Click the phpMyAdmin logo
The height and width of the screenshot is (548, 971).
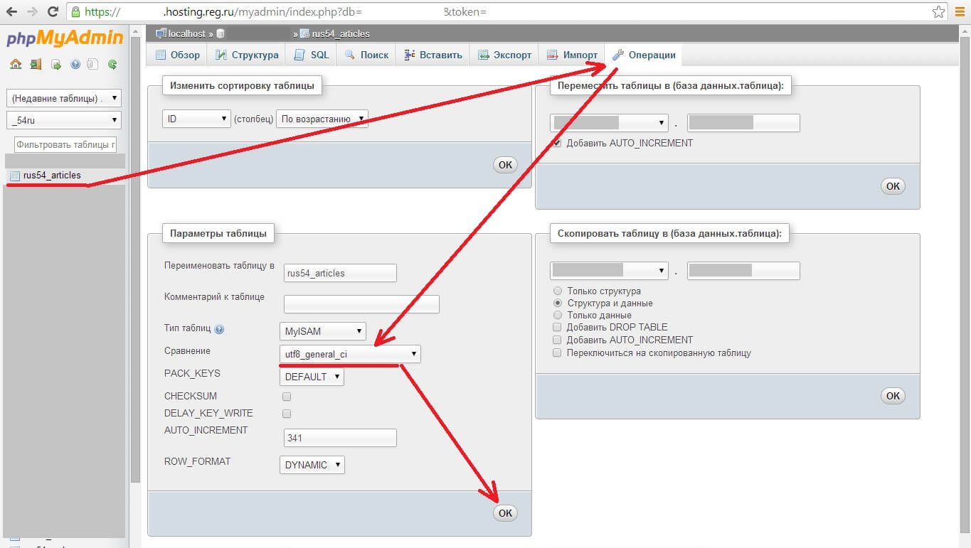(x=65, y=38)
